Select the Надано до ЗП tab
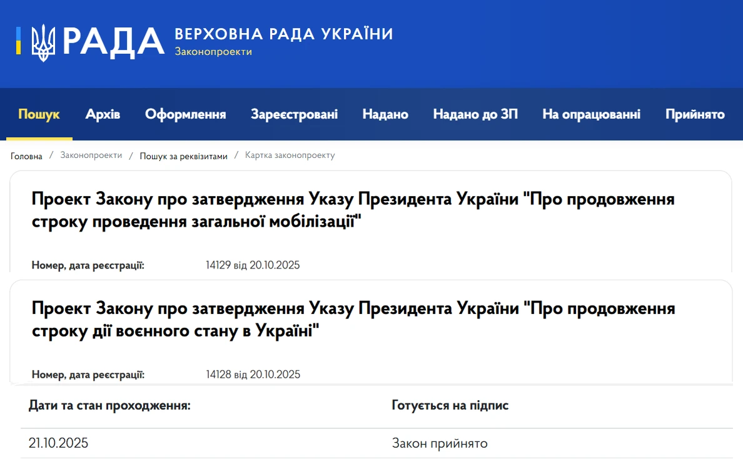 (475, 114)
